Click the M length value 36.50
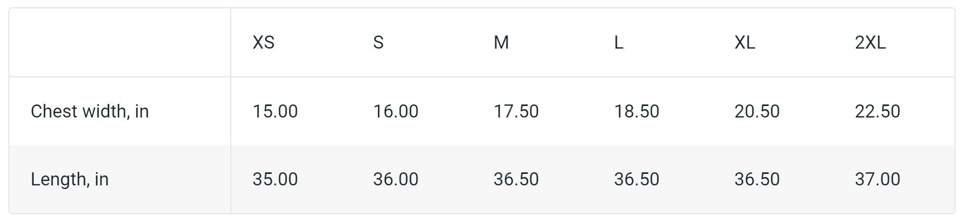 click(x=516, y=179)
